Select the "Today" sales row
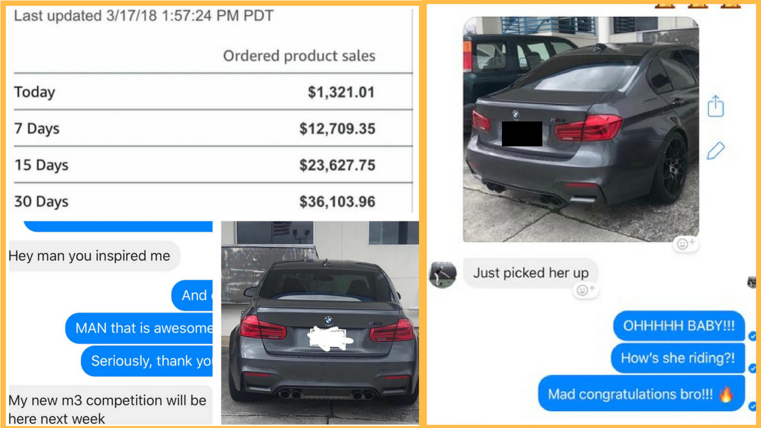761x428 pixels. [213, 92]
